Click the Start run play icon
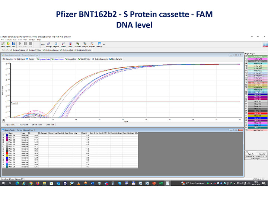 [20, 44]
